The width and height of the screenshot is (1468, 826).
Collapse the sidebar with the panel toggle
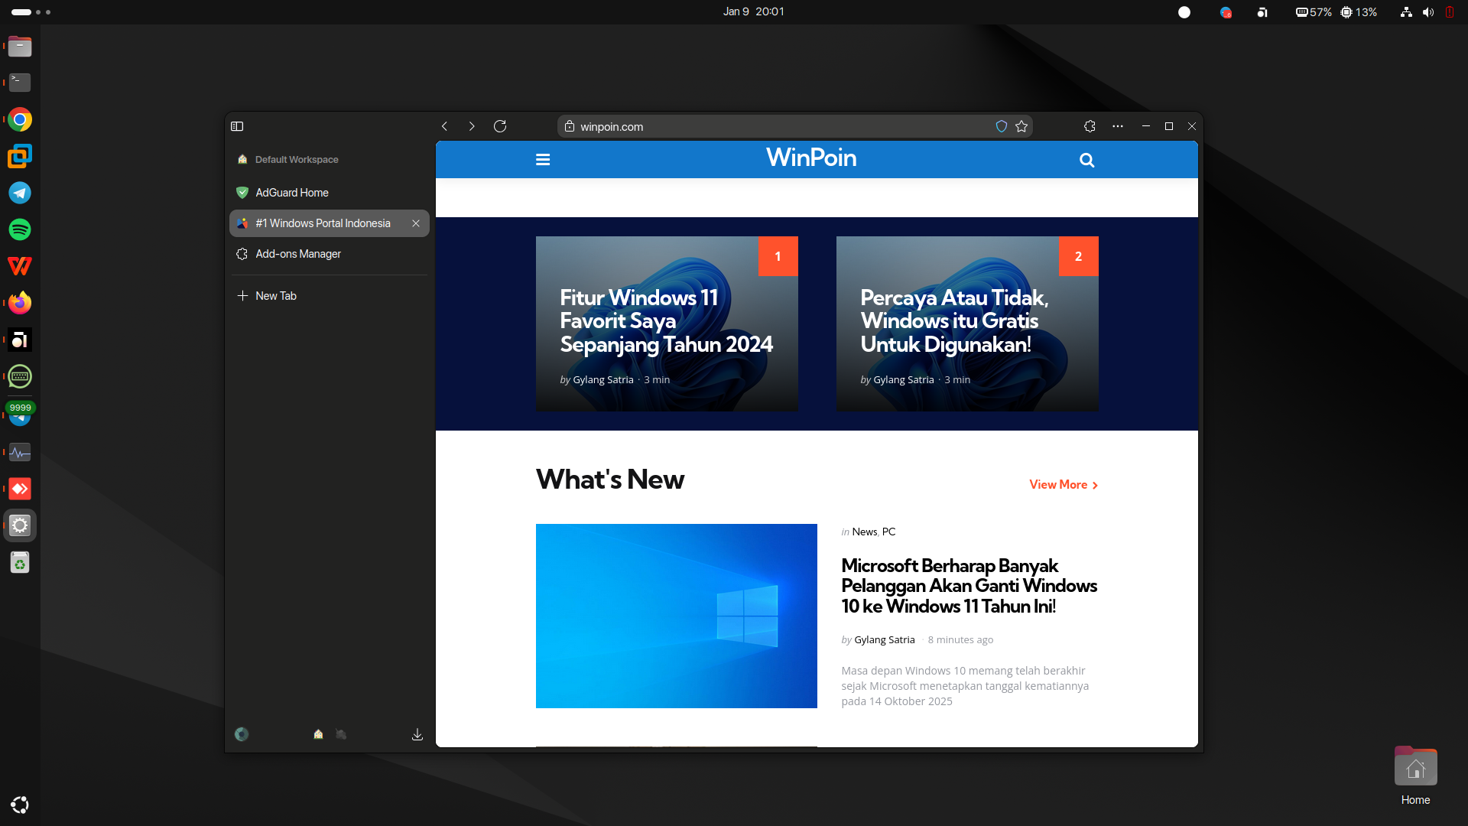pyautogui.click(x=237, y=126)
